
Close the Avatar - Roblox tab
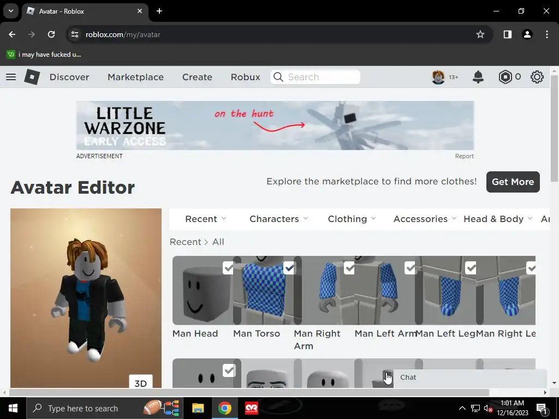[x=140, y=11]
